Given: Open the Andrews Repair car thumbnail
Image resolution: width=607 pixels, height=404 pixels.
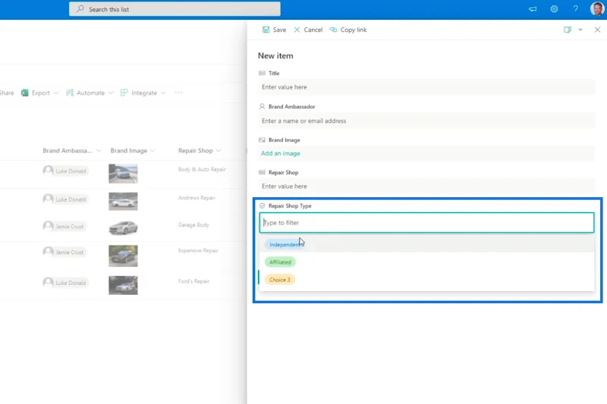Looking at the screenshot, I should [x=123, y=202].
